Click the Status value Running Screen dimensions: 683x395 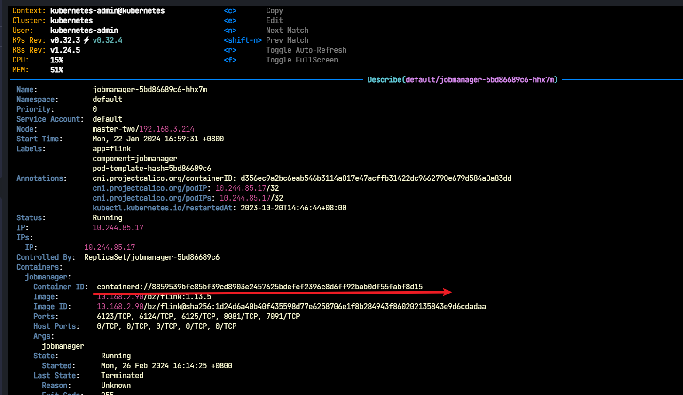point(107,217)
